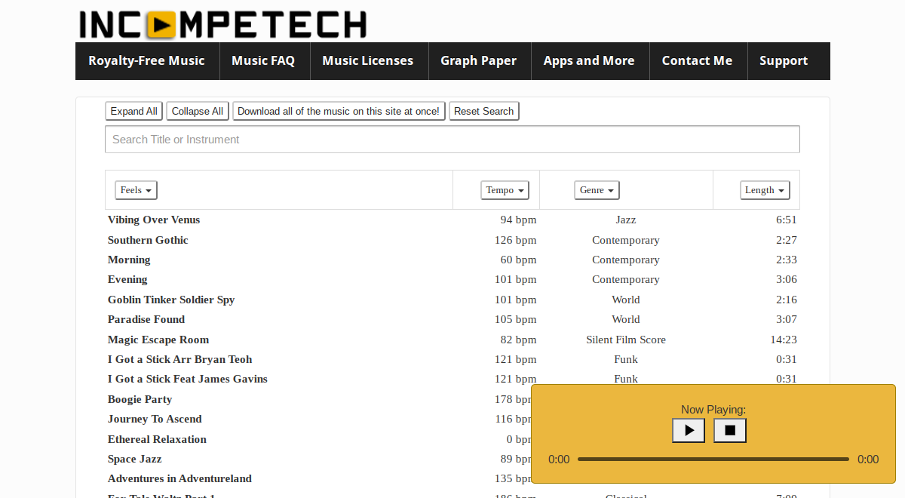Stop playback with the stop button

click(730, 430)
